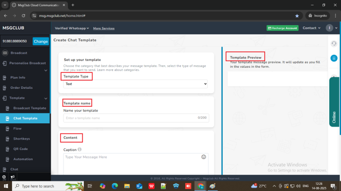Open the More Services link
Viewport: 341px width, 191px height.
pyautogui.click(x=103, y=28)
